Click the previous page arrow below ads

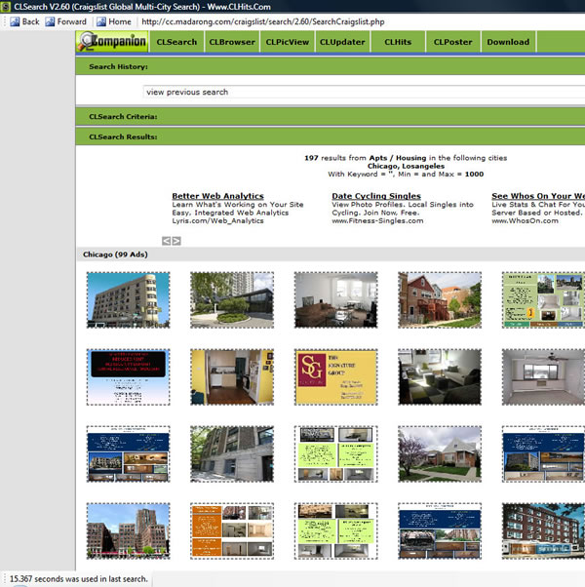coord(167,240)
